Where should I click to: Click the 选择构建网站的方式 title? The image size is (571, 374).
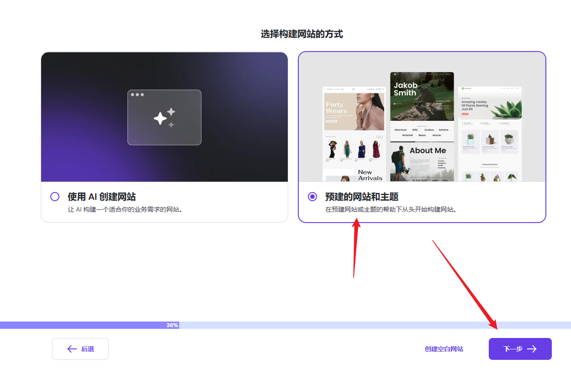(302, 34)
